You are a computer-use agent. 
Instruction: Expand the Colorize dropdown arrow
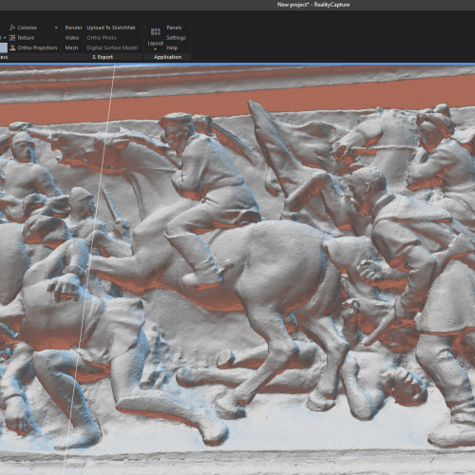tap(56, 28)
